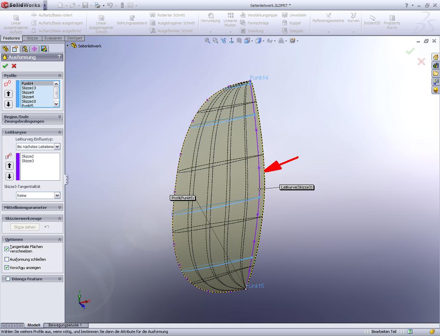
Task: Open the FeatureManager design tree tab icon
Action: point(5,49)
